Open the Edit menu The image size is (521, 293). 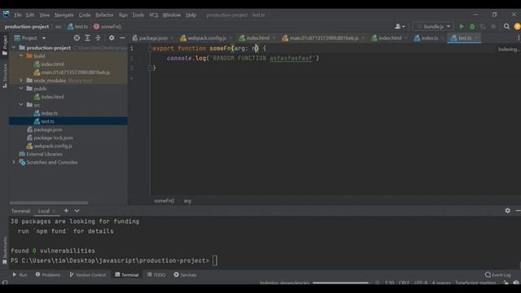tap(30, 15)
